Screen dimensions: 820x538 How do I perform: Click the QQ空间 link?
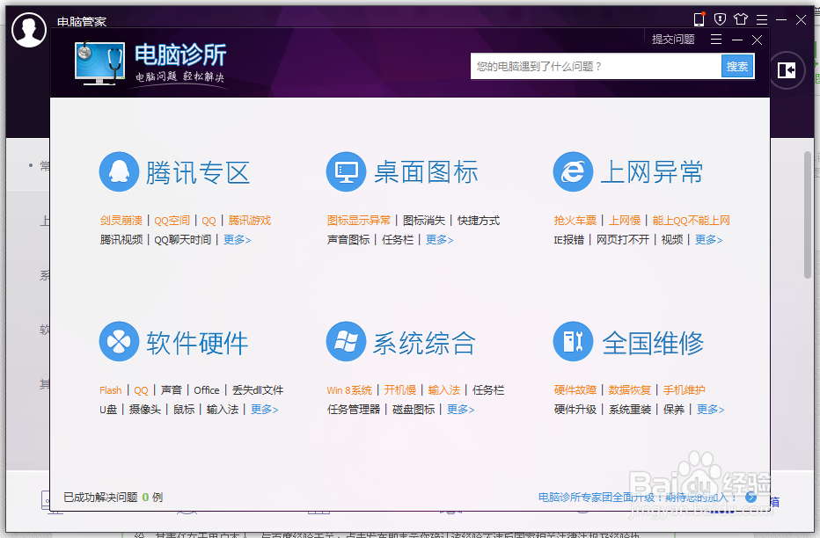172,221
